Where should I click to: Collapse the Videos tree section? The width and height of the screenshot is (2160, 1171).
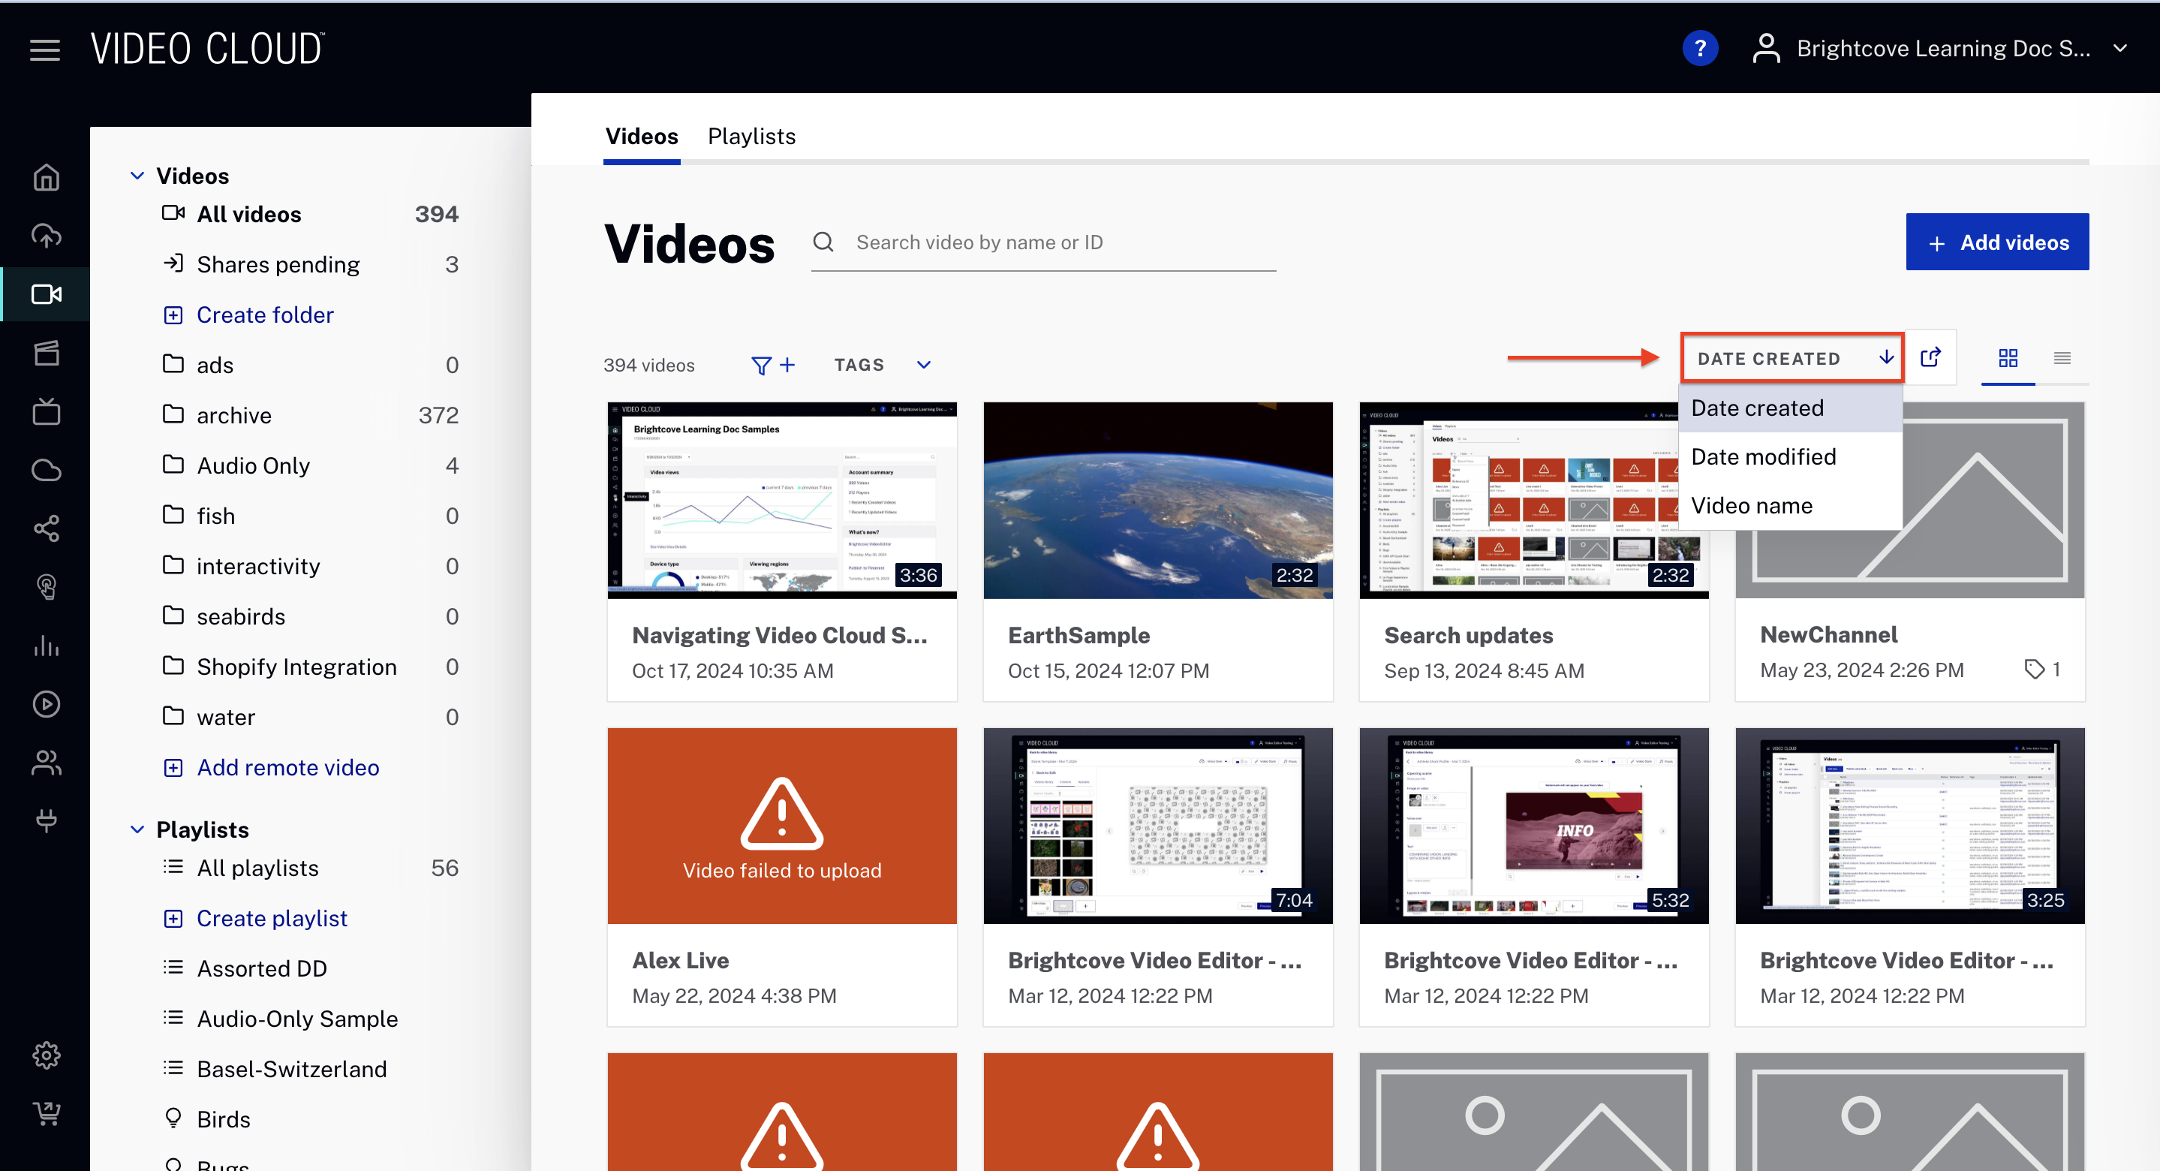tap(137, 176)
